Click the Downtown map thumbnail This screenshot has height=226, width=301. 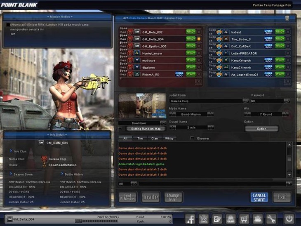[x=142, y=106]
